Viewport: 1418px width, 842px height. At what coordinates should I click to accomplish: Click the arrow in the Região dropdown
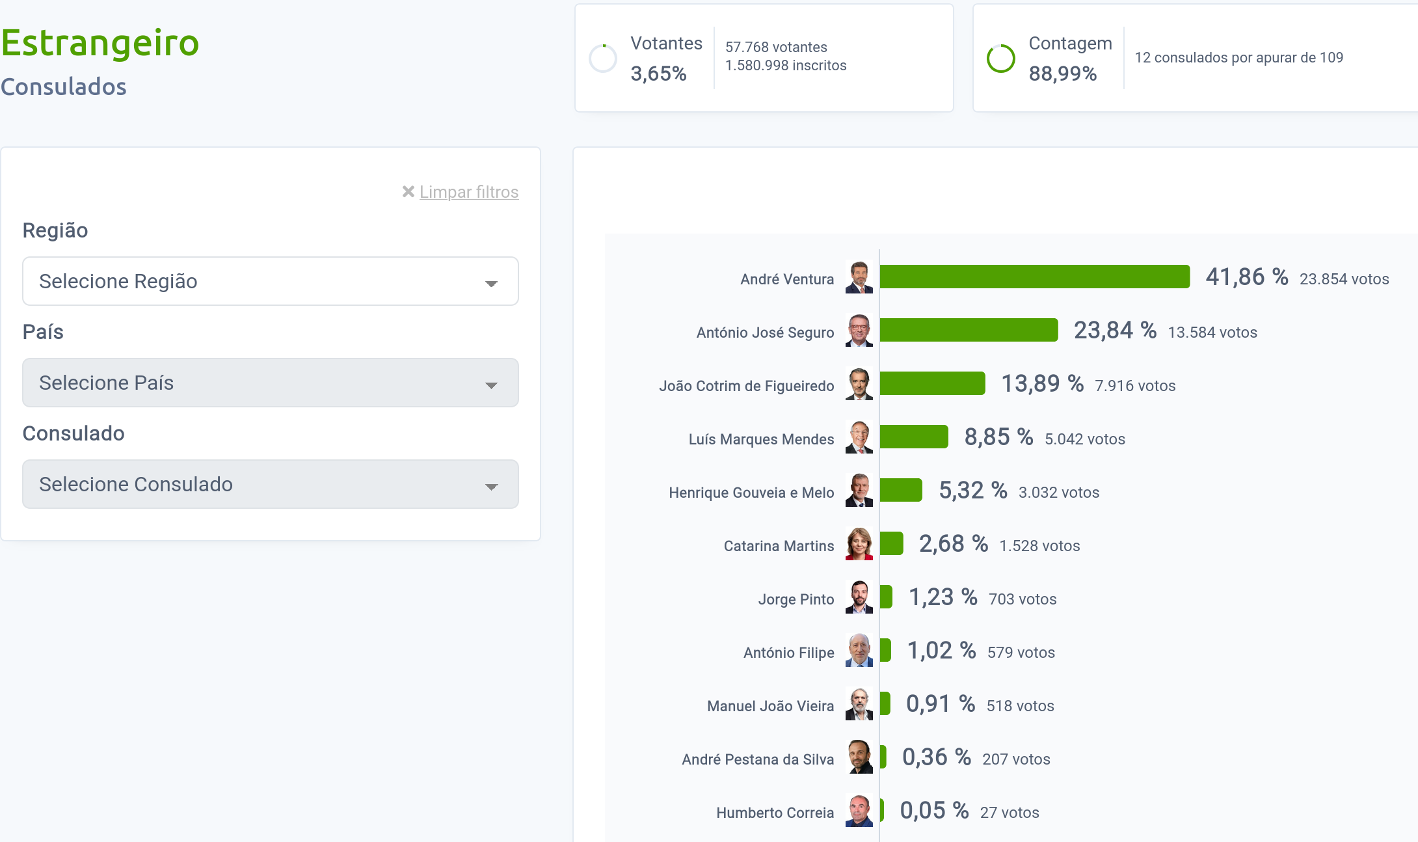click(x=491, y=283)
